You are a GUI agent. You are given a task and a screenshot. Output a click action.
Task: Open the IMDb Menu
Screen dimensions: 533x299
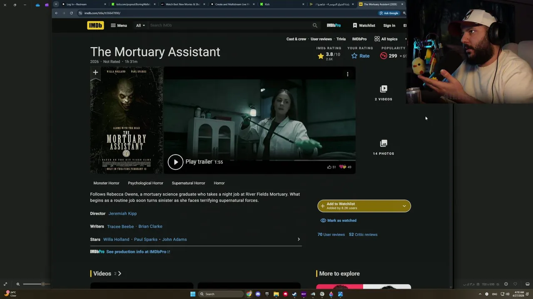[119, 25]
